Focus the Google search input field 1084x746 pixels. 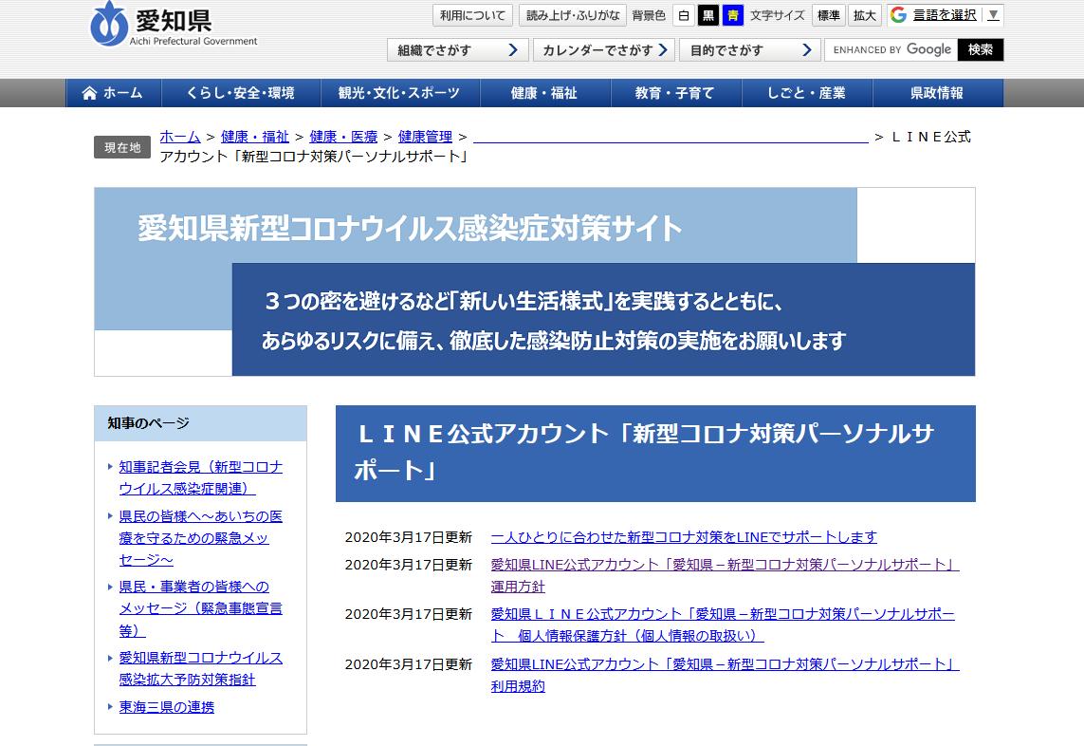891,50
